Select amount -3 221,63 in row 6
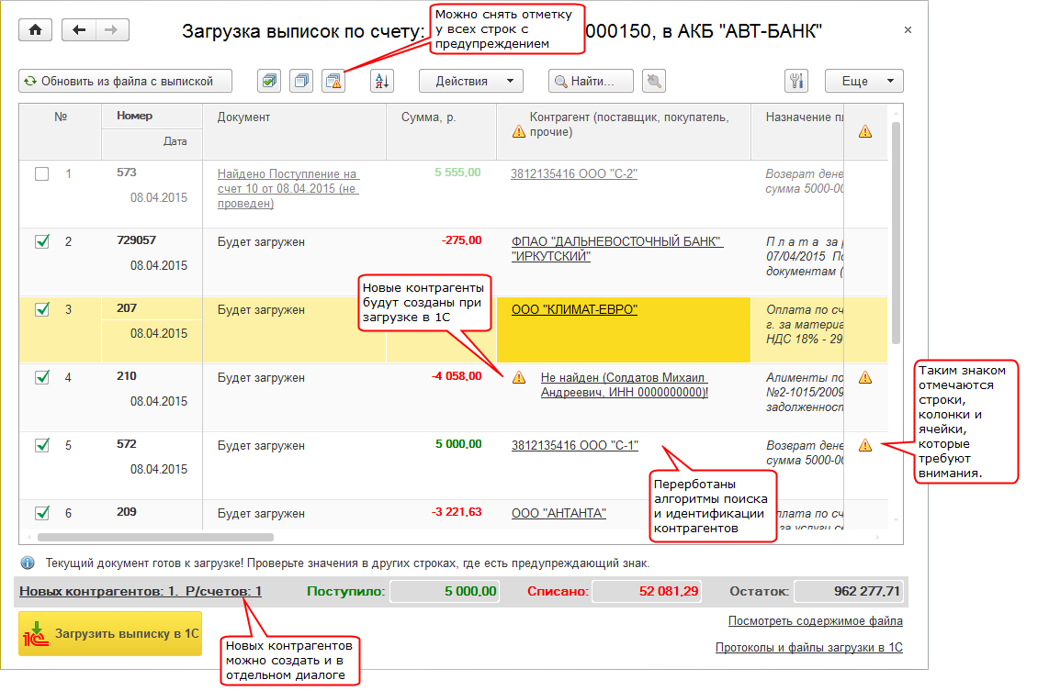This screenshot has height=691, width=1038. click(x=457, y=512)
